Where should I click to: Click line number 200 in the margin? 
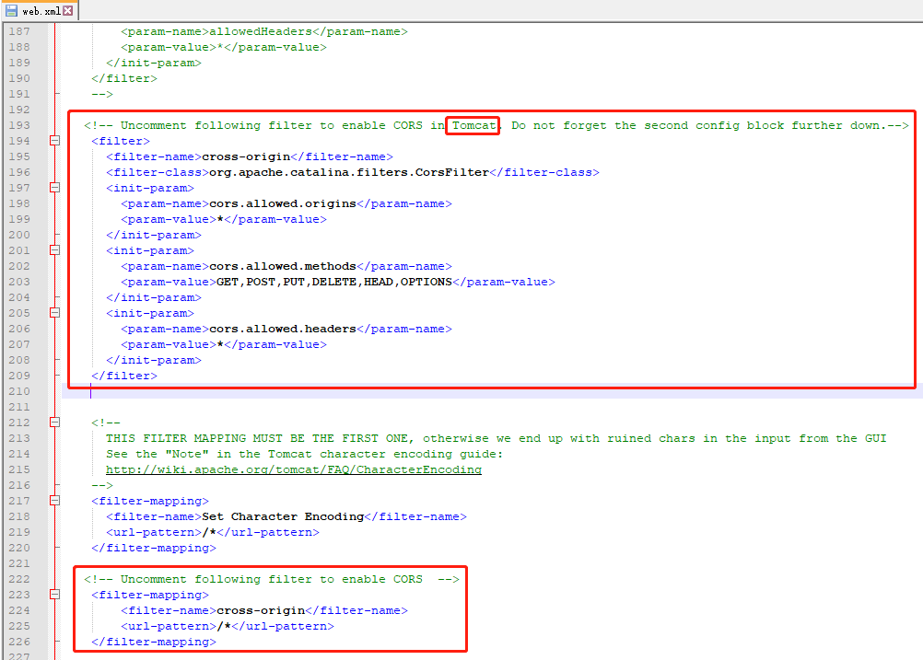pos(20,234)
